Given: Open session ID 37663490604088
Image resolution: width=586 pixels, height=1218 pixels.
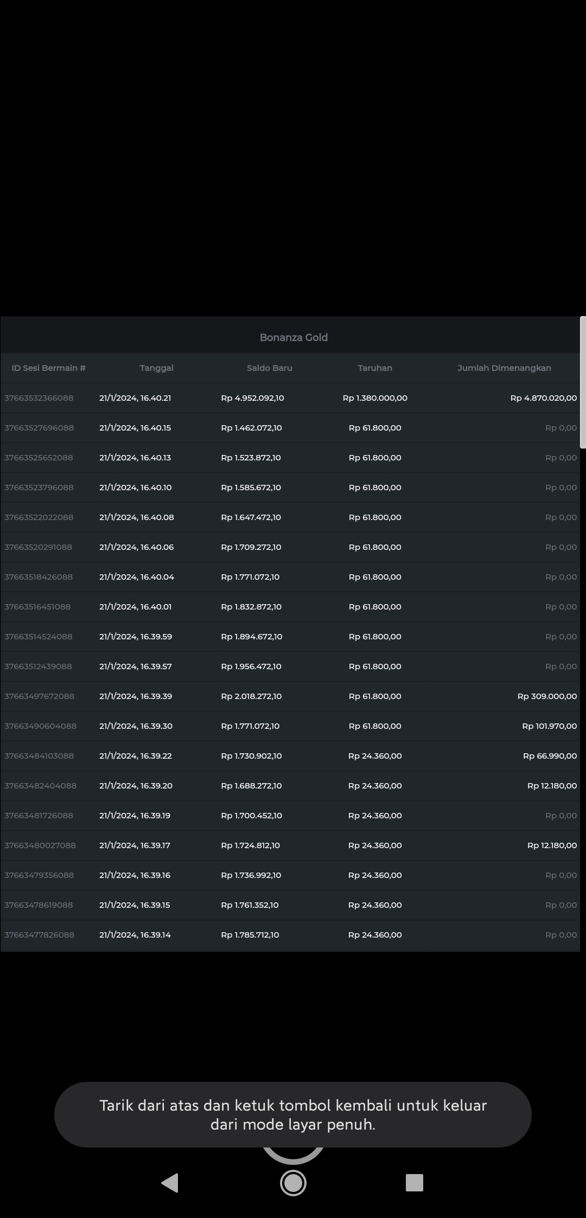Looking at the screenshot, I should pyautogui.click(x=40, y=726).
